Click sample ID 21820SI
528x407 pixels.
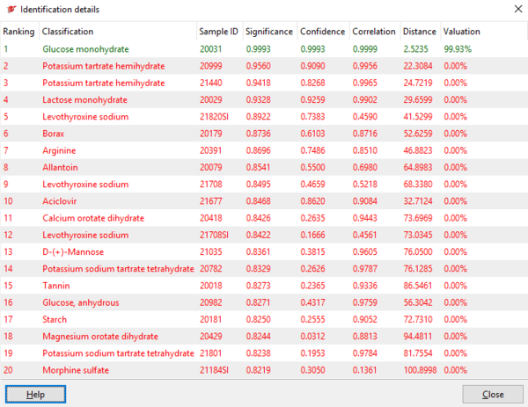(x=214, y=117)
